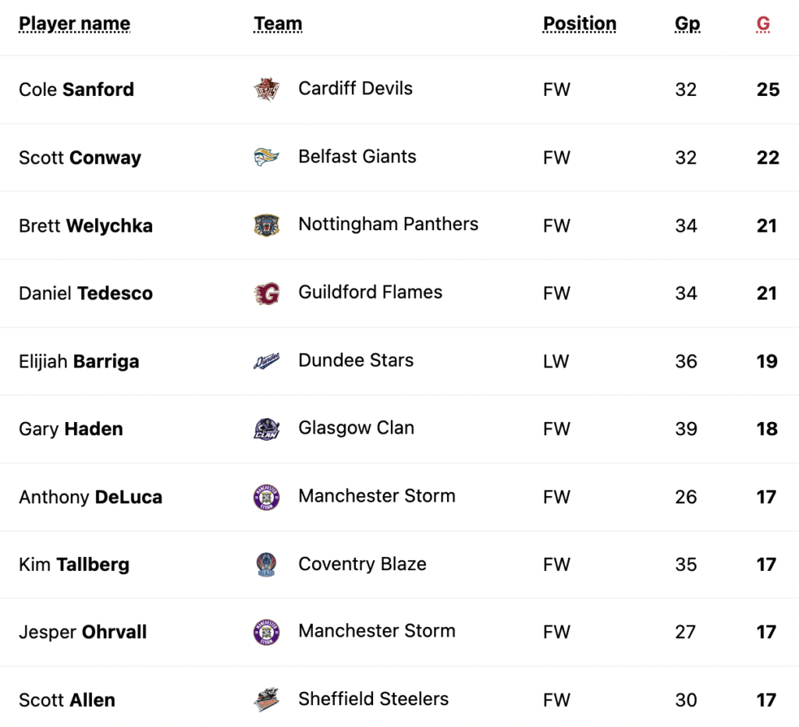Sort by Gp games played header

click(687, 24)
